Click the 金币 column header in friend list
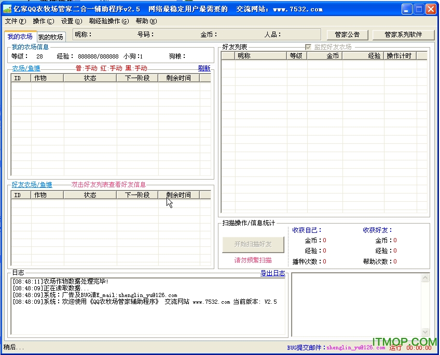 click(x=325, y=56)
